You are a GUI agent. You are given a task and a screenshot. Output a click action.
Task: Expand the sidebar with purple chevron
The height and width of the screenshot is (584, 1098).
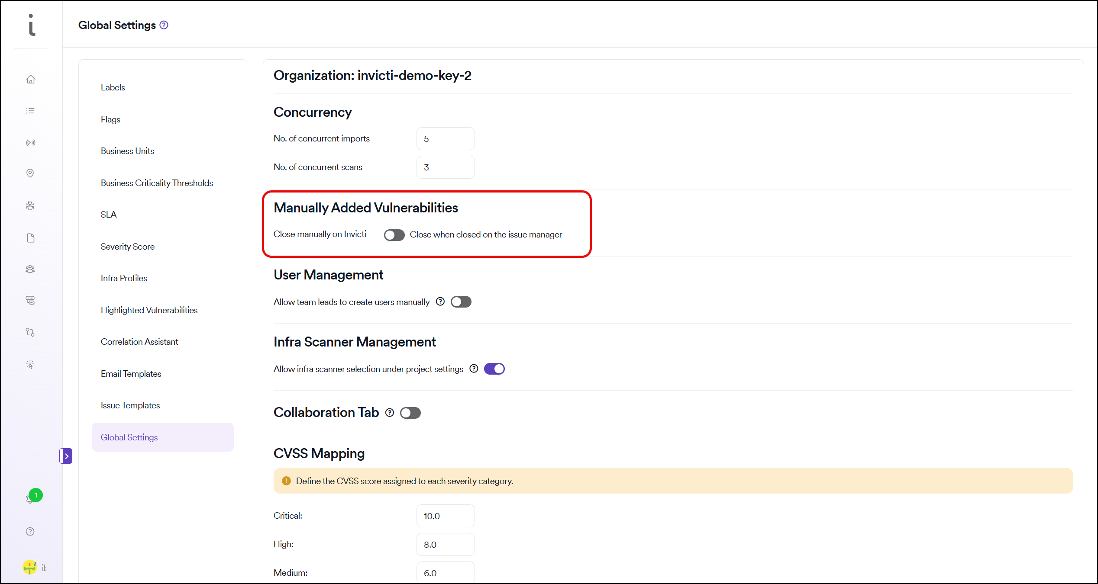[x=66, y=456]
